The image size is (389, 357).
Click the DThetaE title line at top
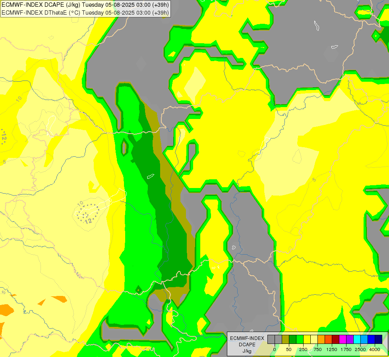coord(85,12)
